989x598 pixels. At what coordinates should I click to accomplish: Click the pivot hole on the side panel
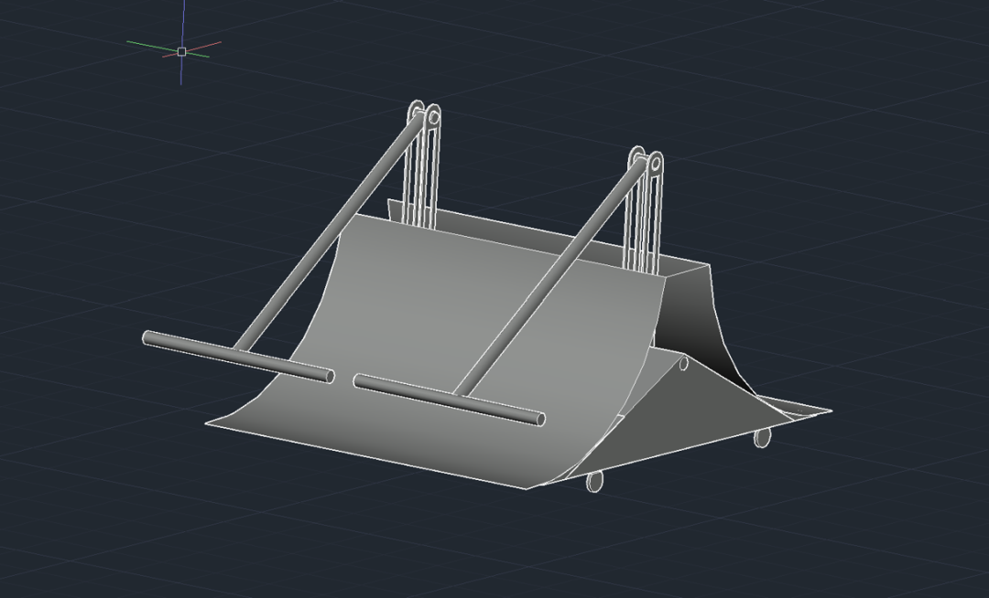684,364
